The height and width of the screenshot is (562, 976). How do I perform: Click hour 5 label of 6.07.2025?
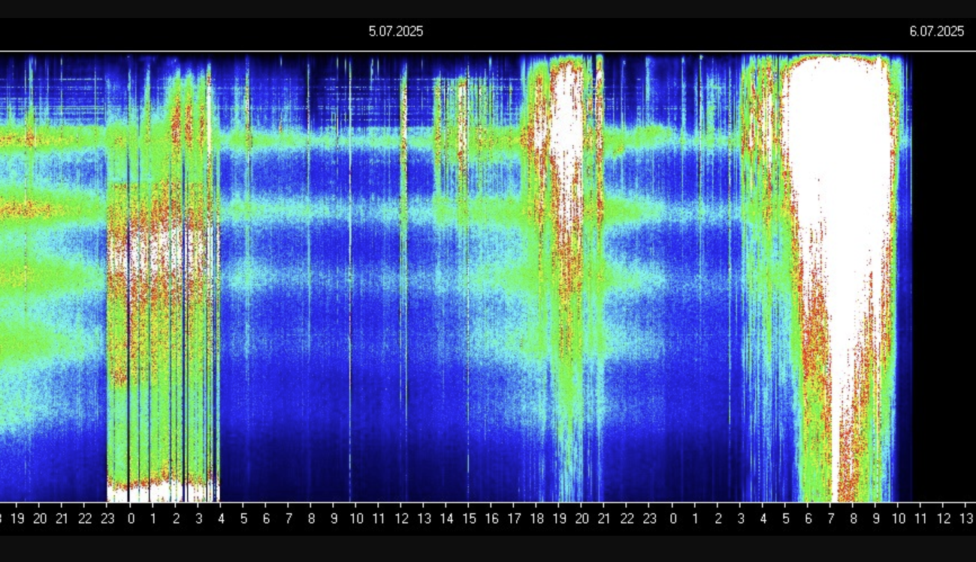[x=785, y=518]
